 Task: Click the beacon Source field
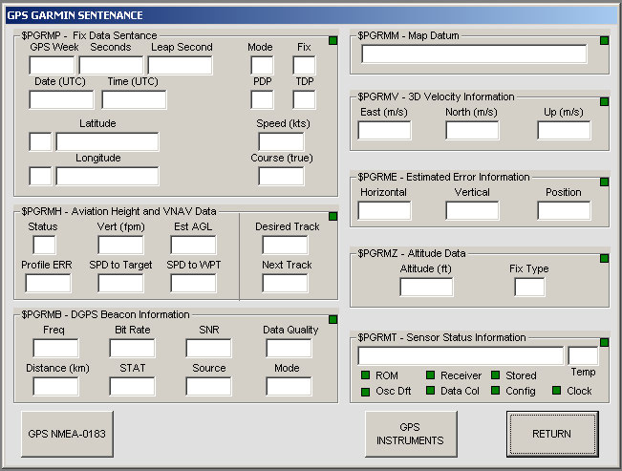click(208, 386)
